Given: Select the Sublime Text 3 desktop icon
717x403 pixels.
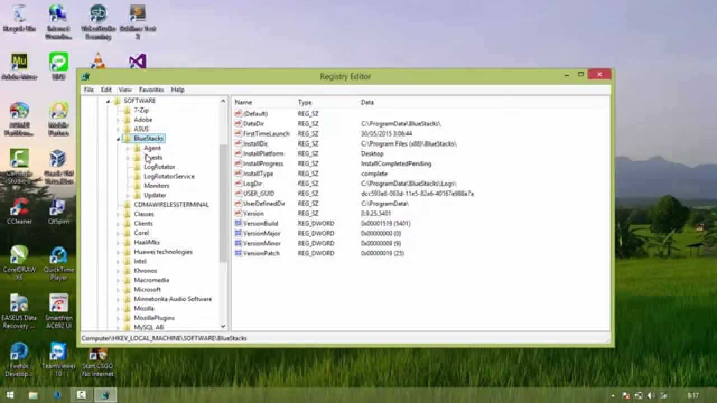Looking at the screenshot, I should pos(137,22).
